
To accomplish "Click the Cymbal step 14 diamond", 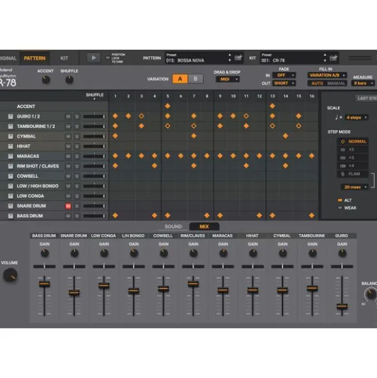I will tap(286, 136).
